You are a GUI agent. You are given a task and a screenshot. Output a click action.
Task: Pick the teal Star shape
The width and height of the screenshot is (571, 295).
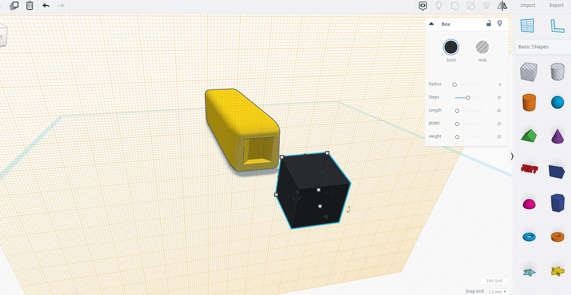pos(529,272)
